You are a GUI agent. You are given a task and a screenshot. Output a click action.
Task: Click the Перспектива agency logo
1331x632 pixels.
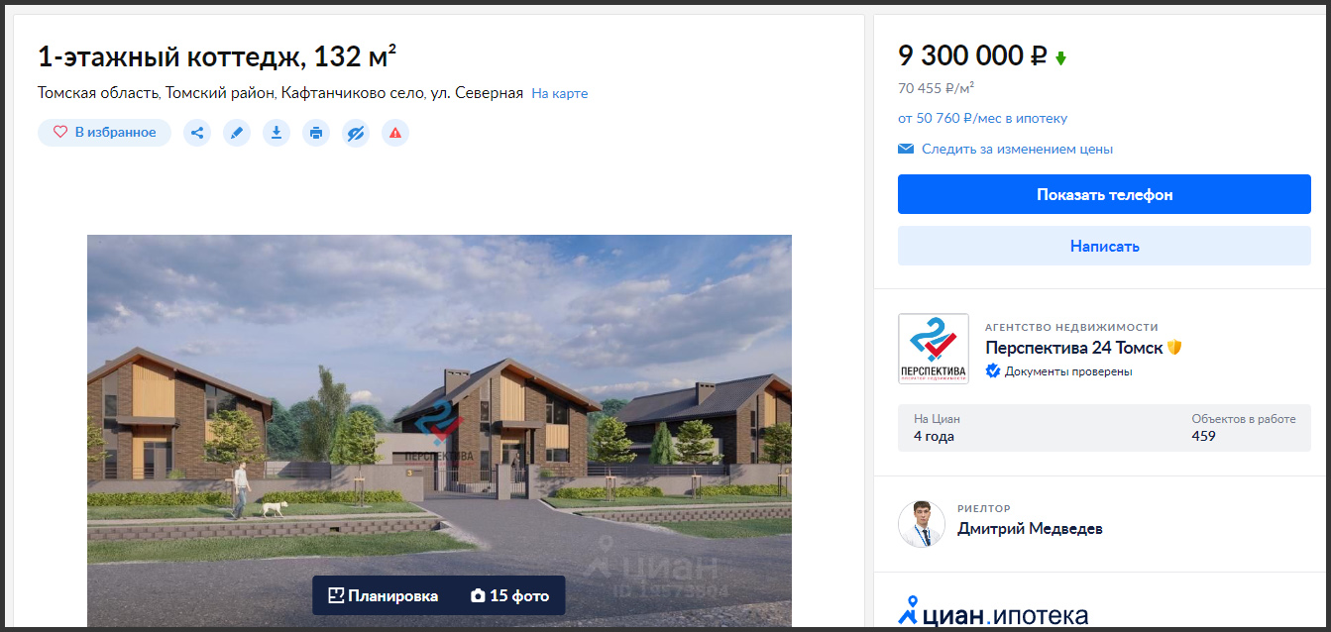pyautogui.click(x=933, y=349)
